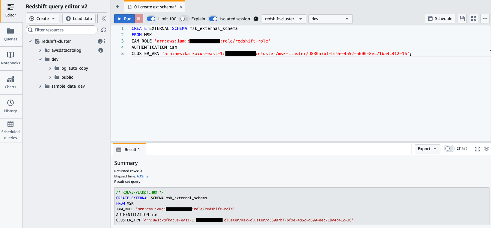The width and height of the screenshot is (491, 228).
Task: Collapse the resource panel with double chevron
Action: pyautogui.click(x=104, y=19)
